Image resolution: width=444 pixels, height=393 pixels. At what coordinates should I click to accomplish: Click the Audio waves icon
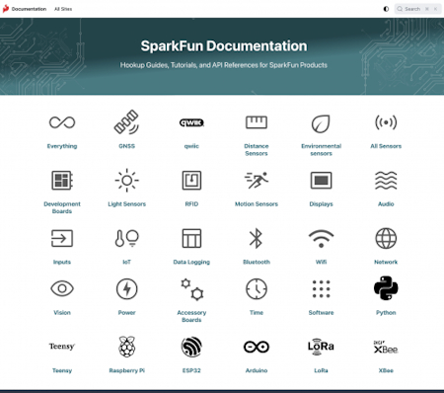(x=386, y=181)
